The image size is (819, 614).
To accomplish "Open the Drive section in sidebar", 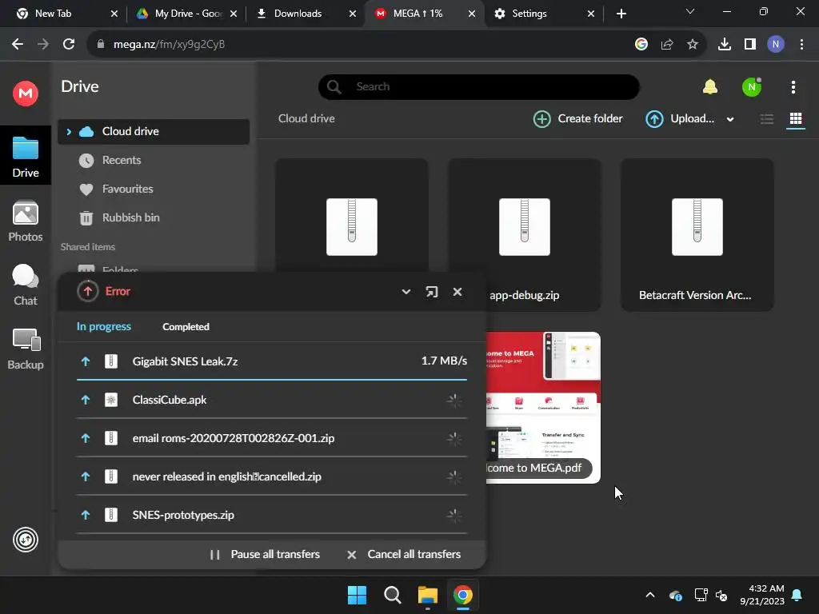I will click(25, 156).
